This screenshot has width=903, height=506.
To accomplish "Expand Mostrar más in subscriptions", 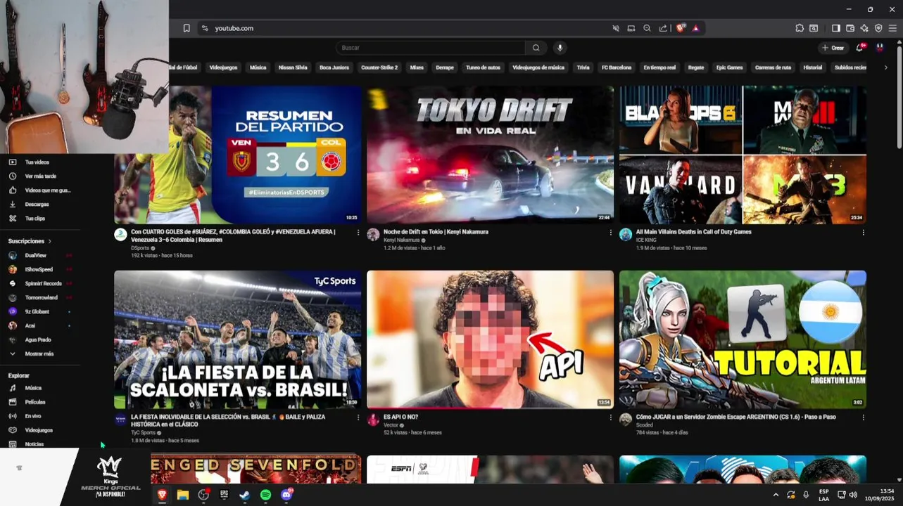I will (x=39, y=353).
